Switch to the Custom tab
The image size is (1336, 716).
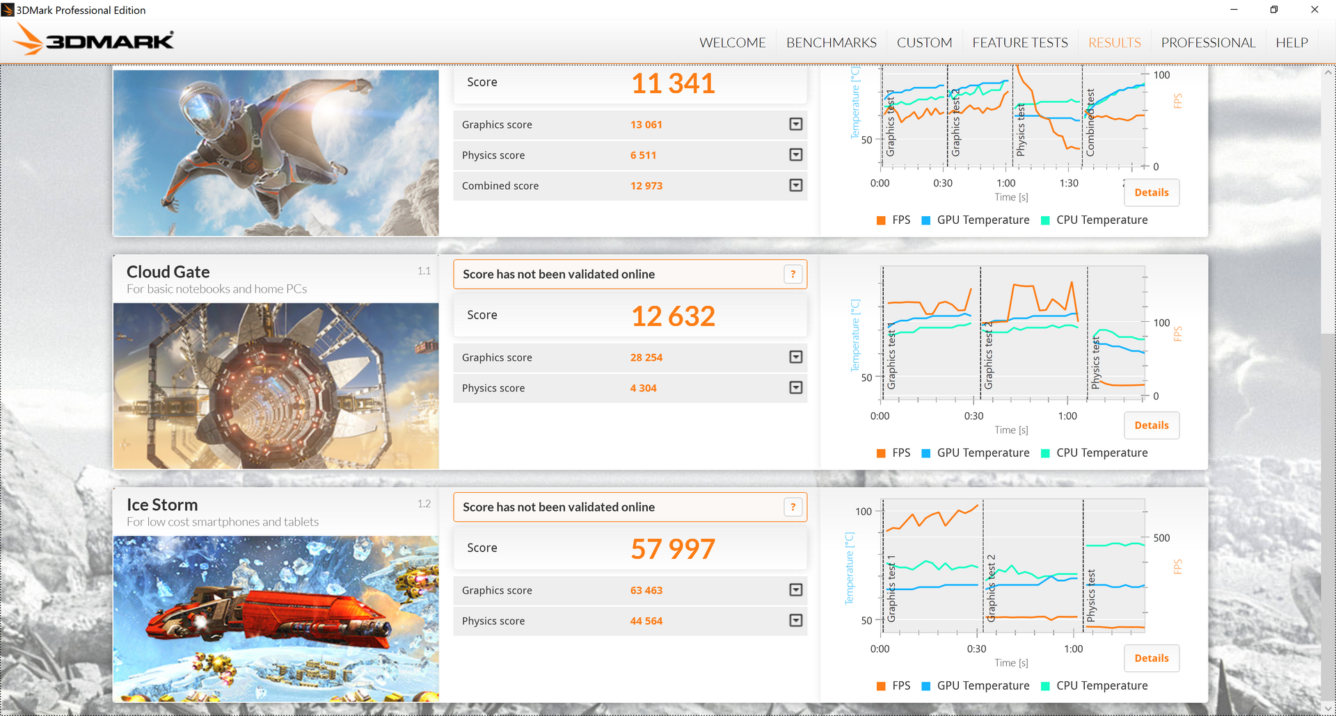pyautogui.click(x=924, y=43)
